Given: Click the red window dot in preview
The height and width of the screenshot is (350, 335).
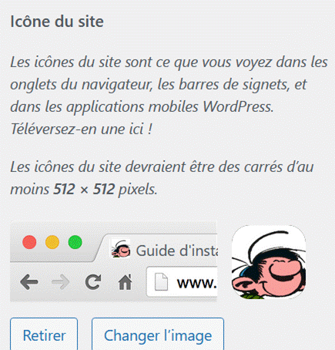Looking at the screenshot, I should [x=29, y=242].
